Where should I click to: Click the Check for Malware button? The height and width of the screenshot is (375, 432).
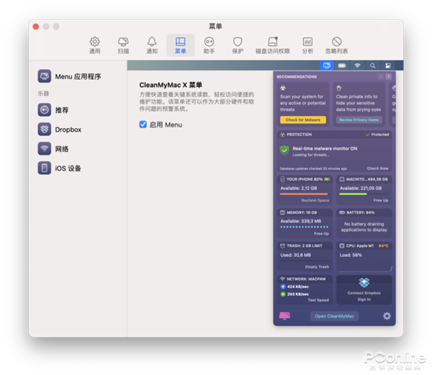pos(303,119)
